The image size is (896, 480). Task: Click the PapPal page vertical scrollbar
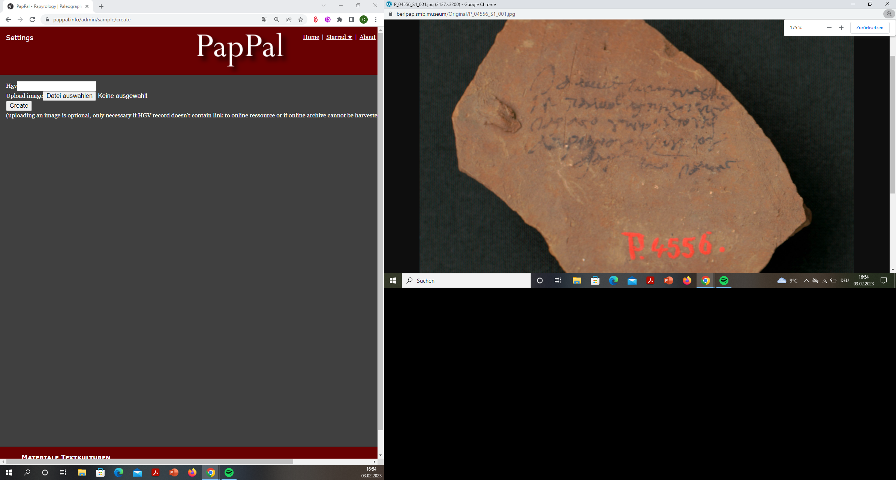click(381, 231)
